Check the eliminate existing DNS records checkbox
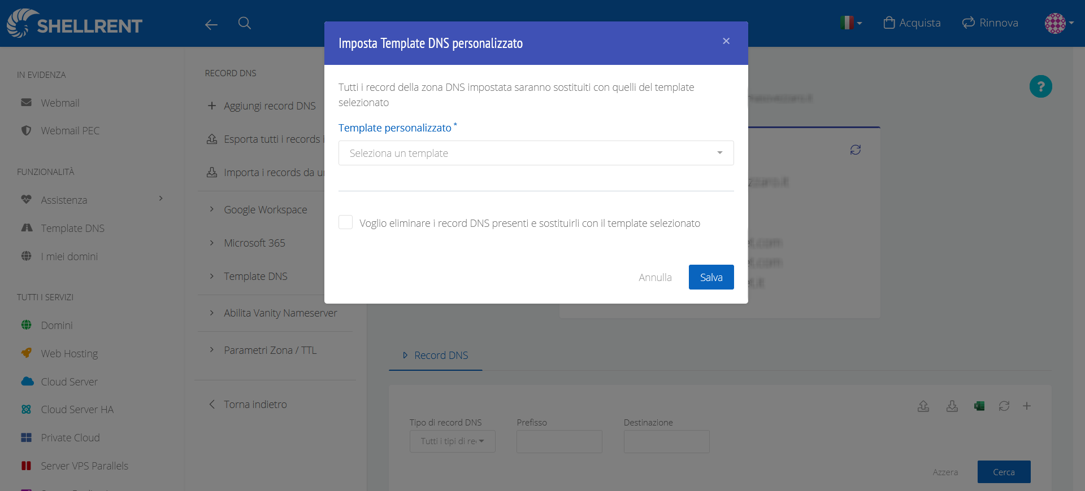The image size is (1085, 491). click(345, 222)
